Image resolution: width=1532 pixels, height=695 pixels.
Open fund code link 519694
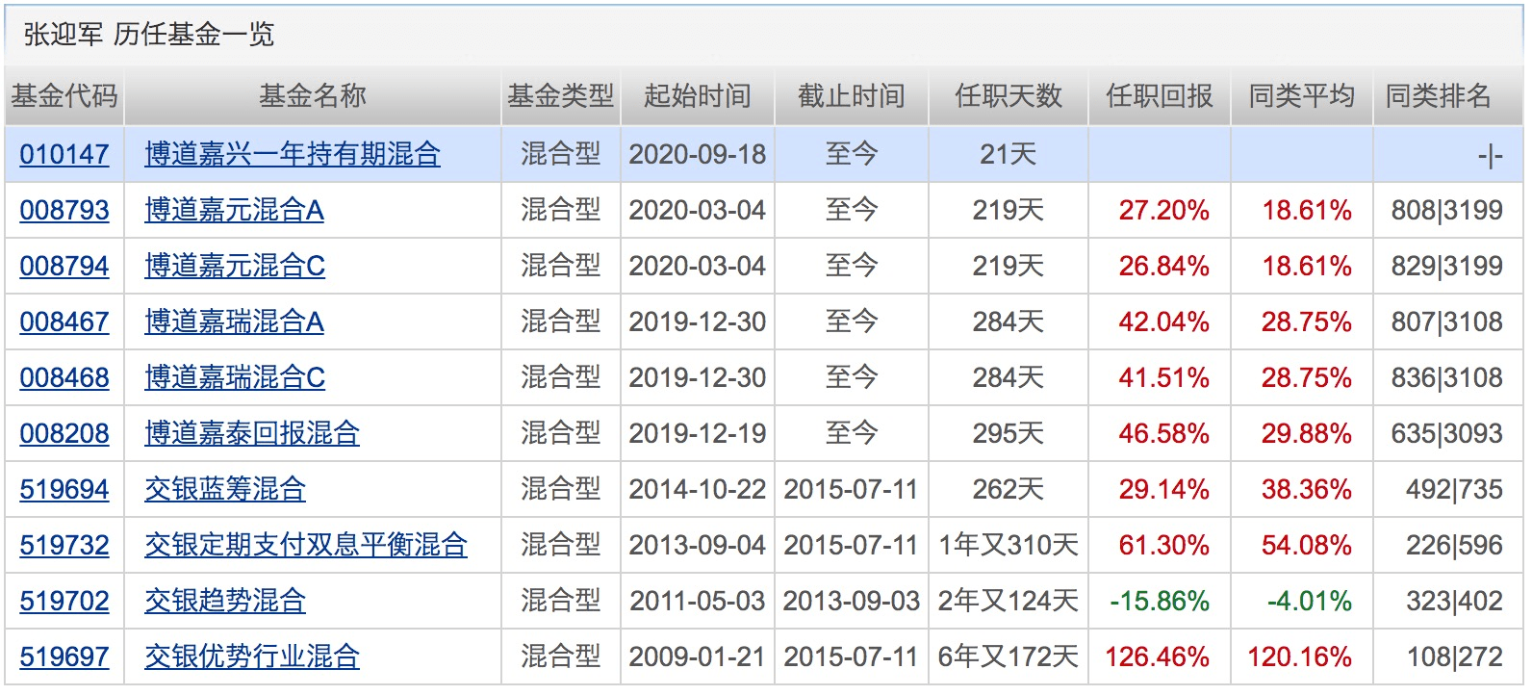pyautogui.click(x=64, y=489)
